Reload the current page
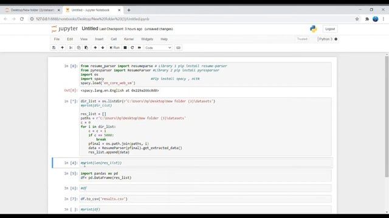The image size is (389, 218). click(x=22, y=19)
